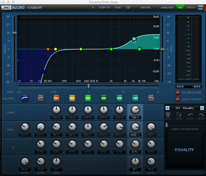
Task: Switch to the A slot button
Action: [93, 8]
